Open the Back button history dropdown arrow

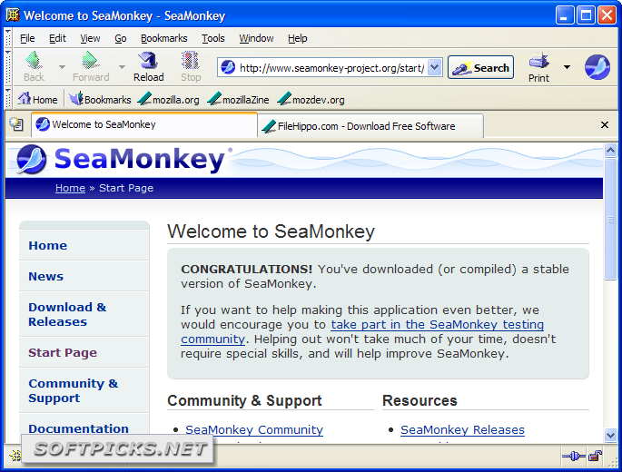(62, 67)
